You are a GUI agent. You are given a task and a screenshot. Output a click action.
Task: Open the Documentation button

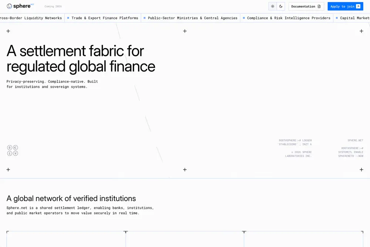306,6
